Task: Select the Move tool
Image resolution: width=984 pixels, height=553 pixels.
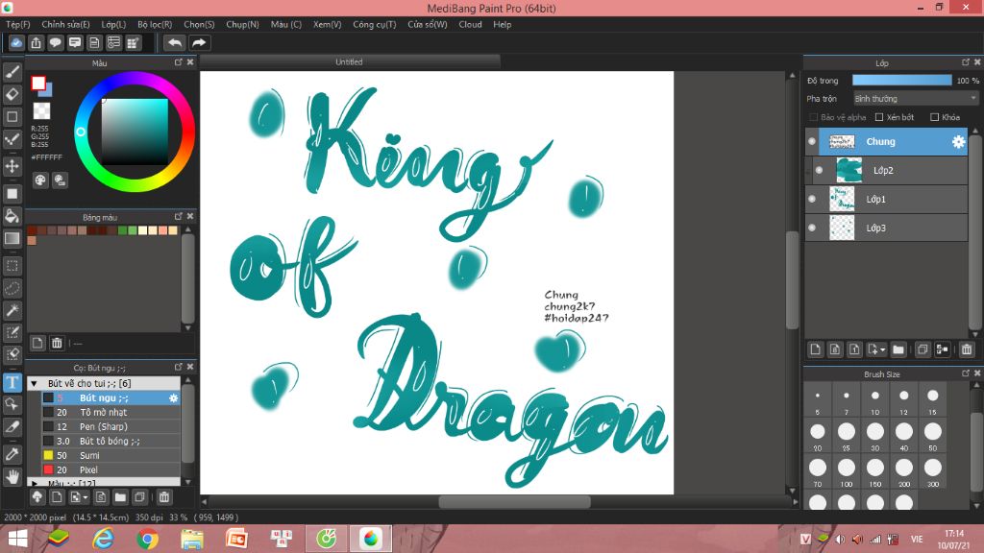Action: click(12, 166)
